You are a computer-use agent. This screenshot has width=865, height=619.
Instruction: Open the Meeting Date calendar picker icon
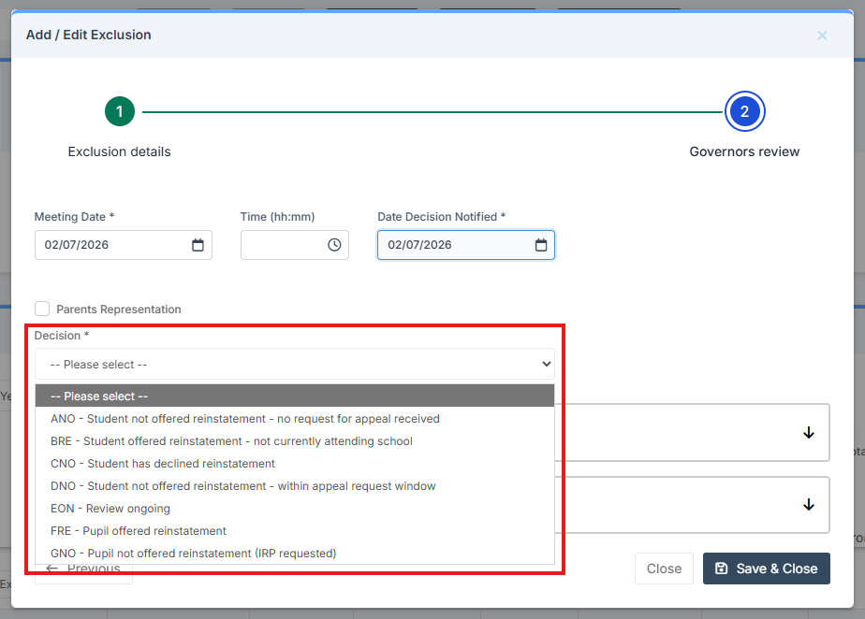(x=198, y=245)
